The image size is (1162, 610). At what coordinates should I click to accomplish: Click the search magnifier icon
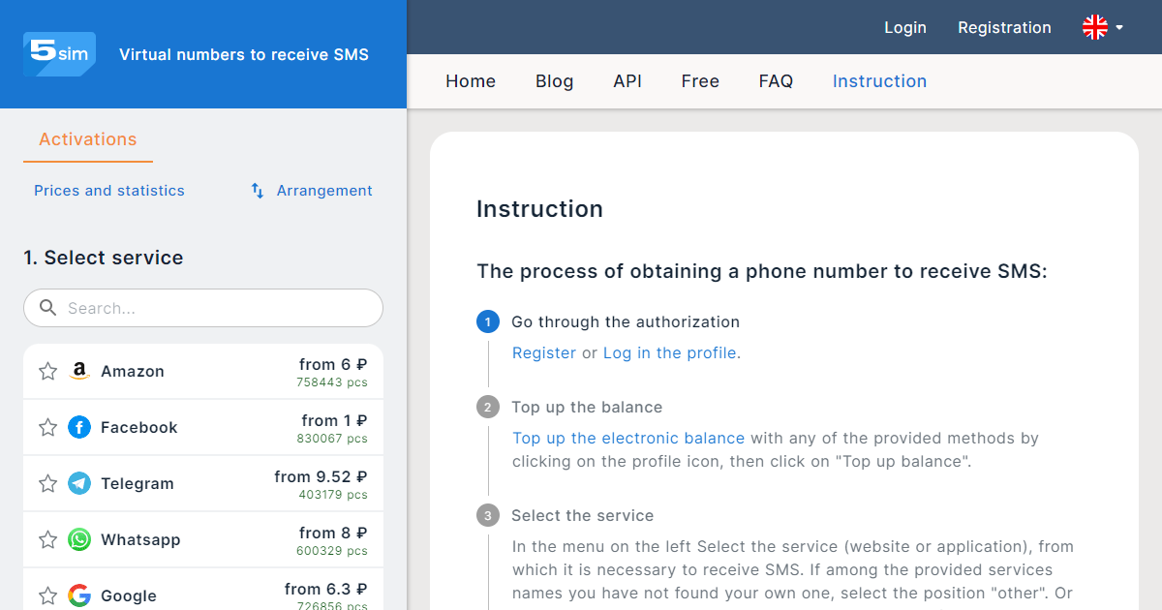coord(48,308)
